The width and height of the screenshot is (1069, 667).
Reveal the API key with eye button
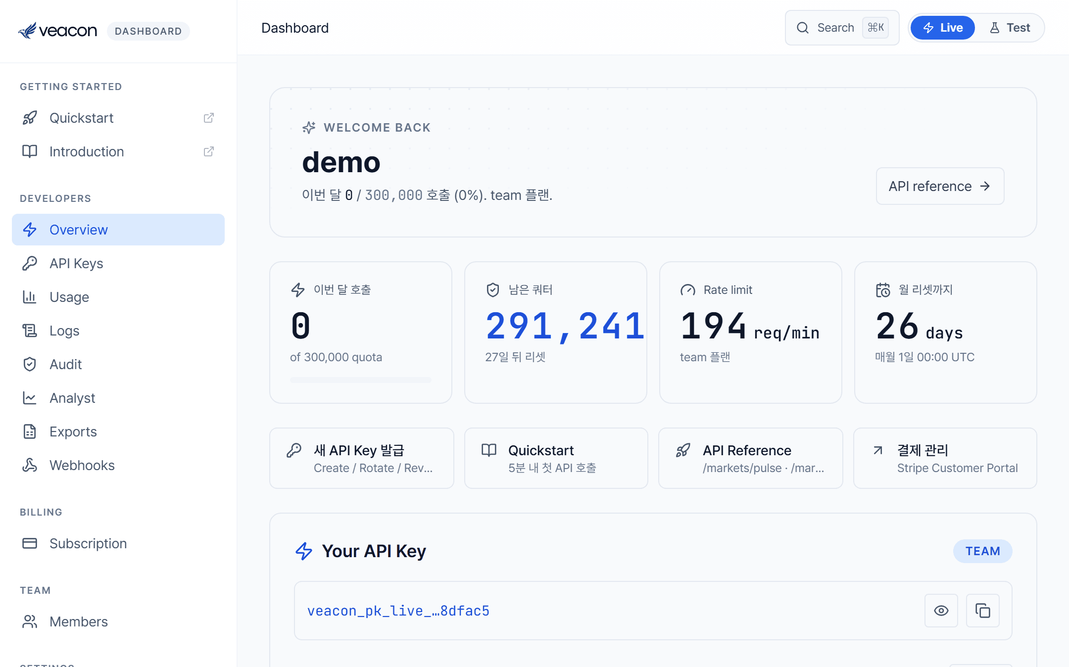(941, 611)
